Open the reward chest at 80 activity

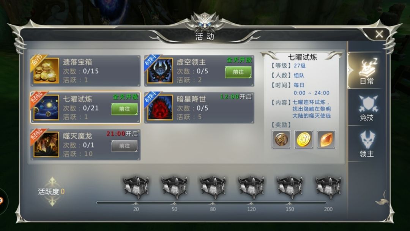click(213, 188)
